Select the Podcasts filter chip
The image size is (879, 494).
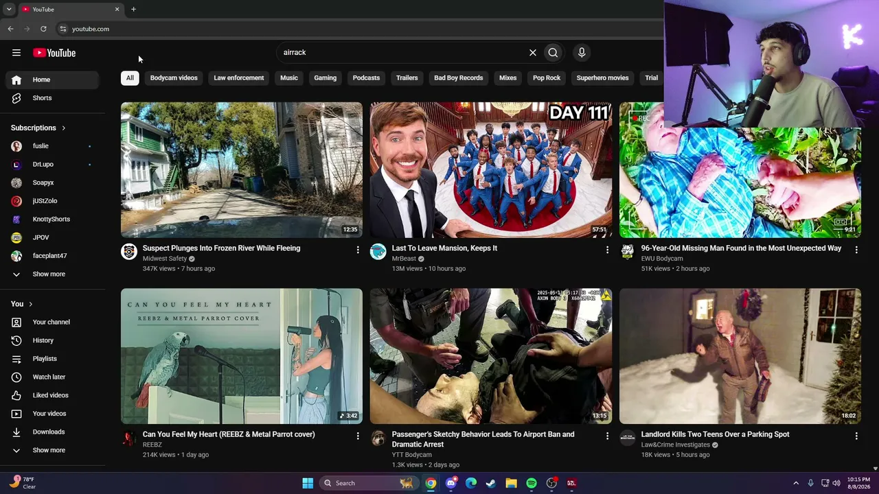coord(366,78)
